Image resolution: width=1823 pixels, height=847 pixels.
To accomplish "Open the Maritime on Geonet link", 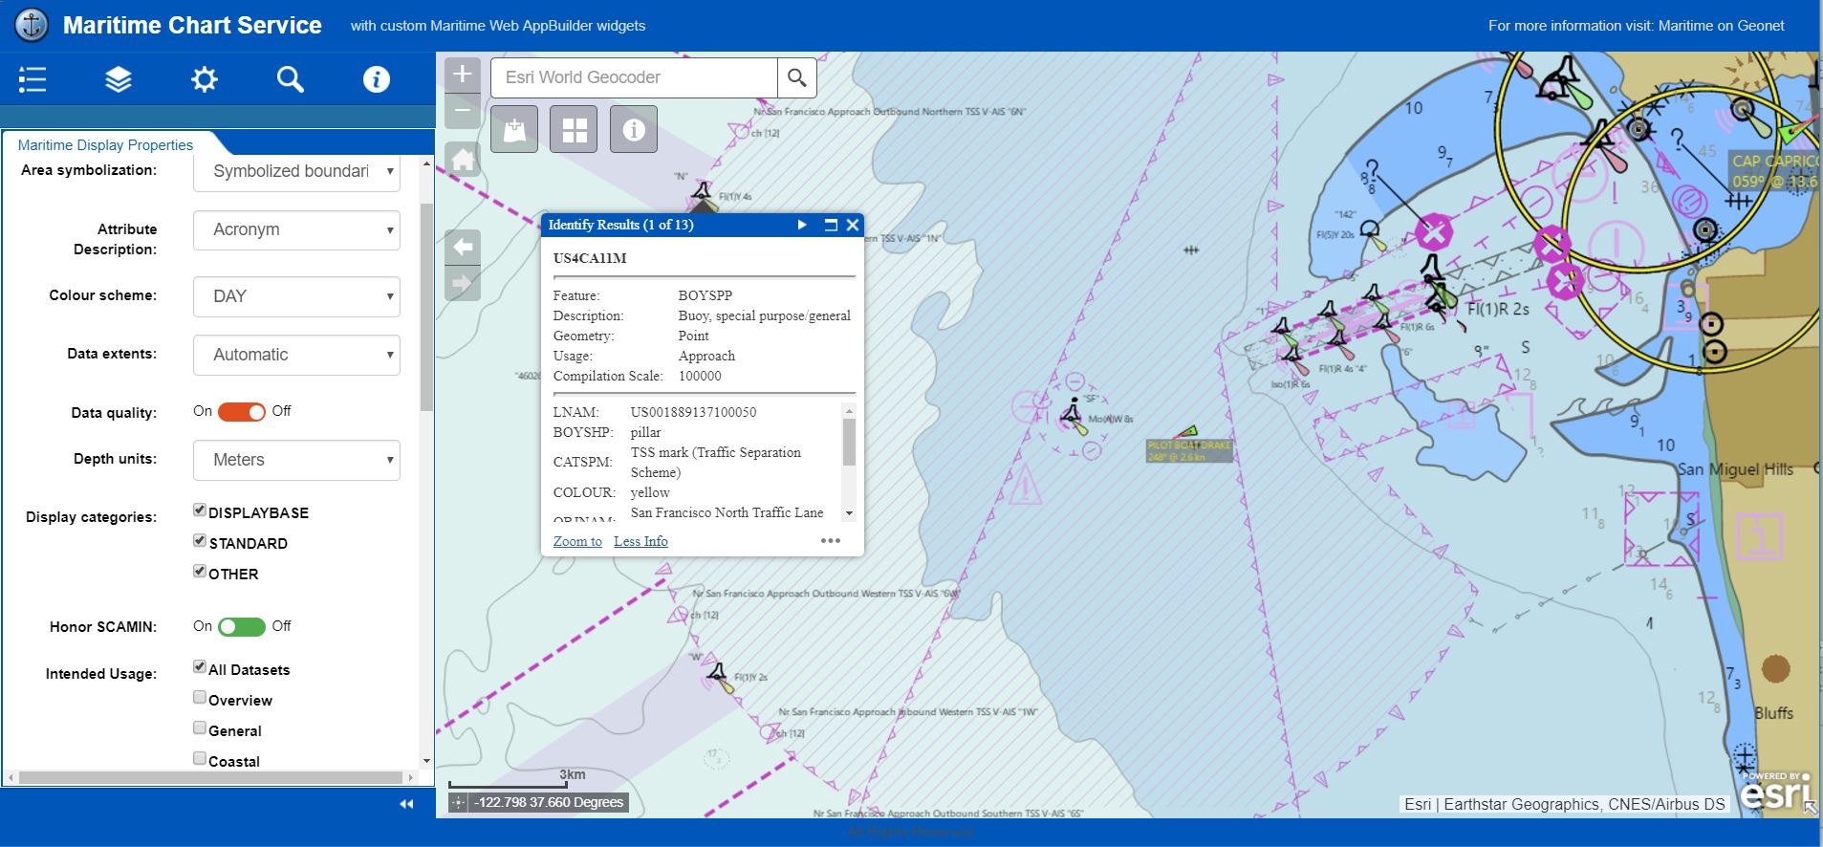I will [x=1721, y=26].
